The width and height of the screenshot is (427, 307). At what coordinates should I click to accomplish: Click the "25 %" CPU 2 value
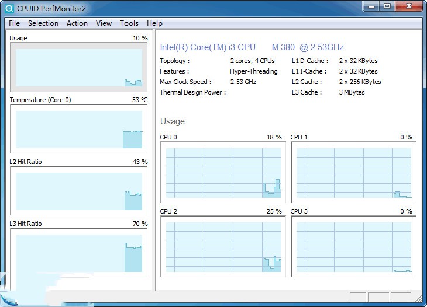coord(274,212)
